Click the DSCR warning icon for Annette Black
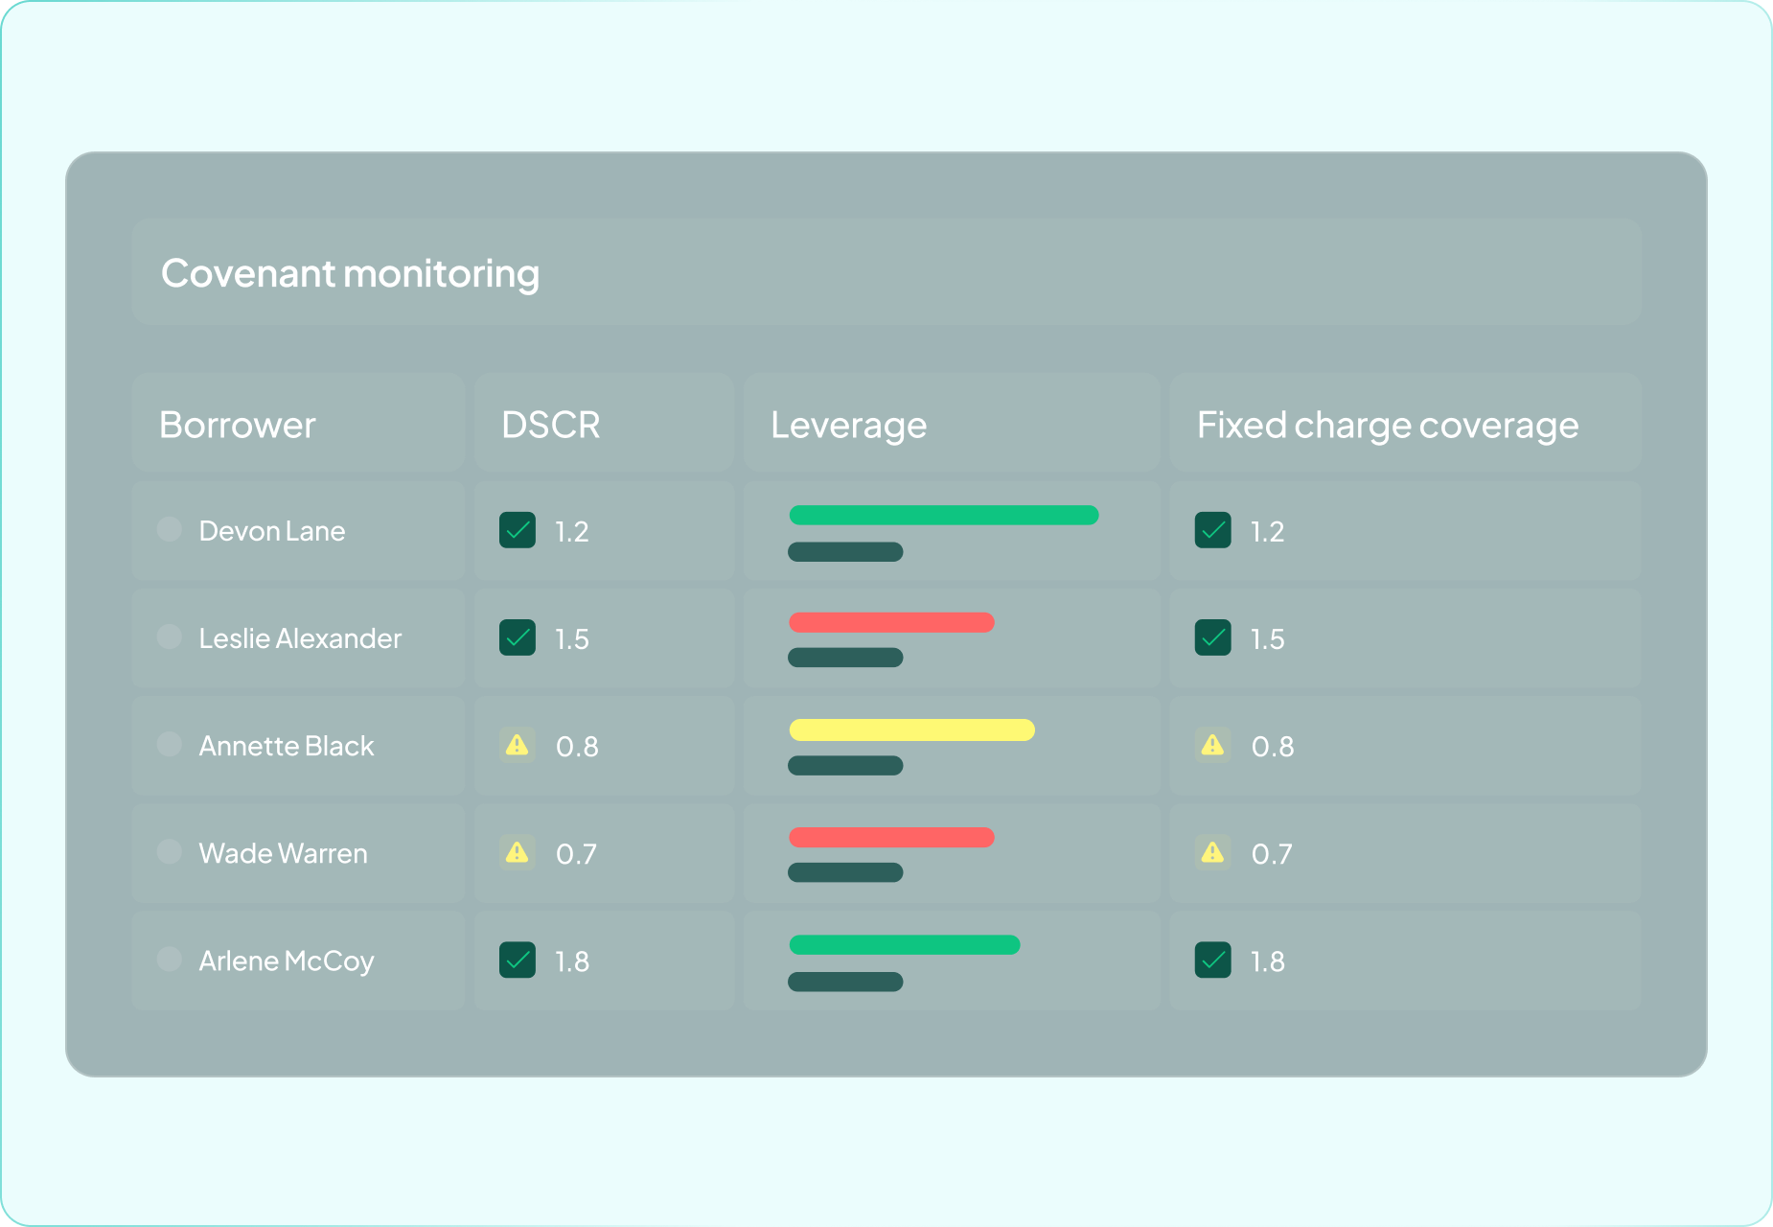1773x1227 pixels. pyautogui.click(x=518, y=745)
